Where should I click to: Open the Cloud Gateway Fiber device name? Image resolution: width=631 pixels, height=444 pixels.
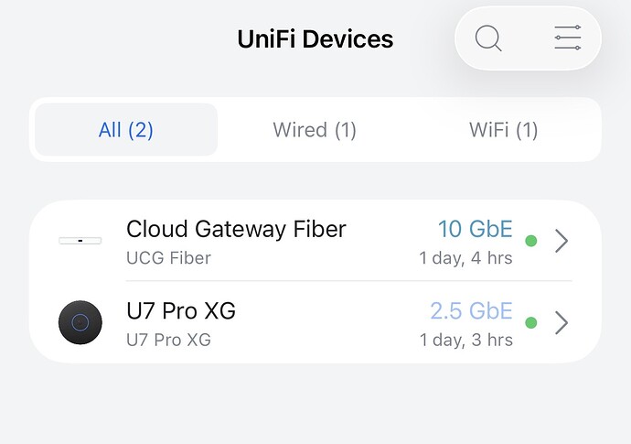[236, 229]
